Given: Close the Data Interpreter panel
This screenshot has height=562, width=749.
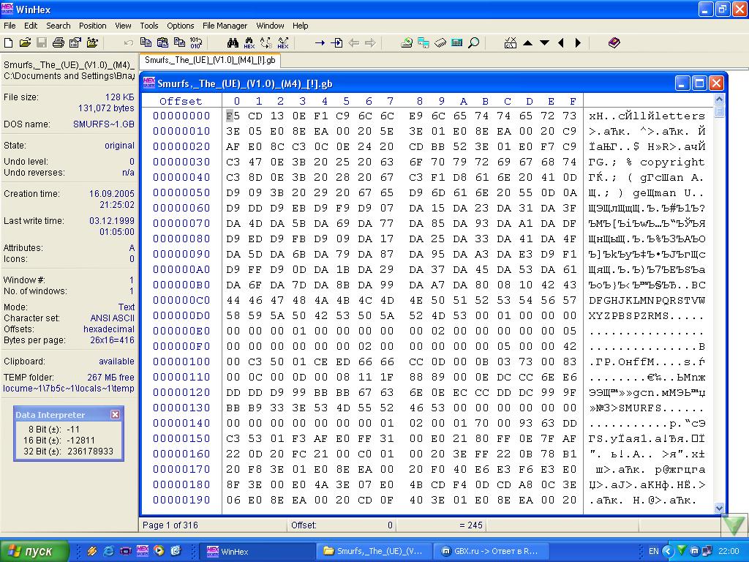Looking at the screenshot, I should [115, 414].
